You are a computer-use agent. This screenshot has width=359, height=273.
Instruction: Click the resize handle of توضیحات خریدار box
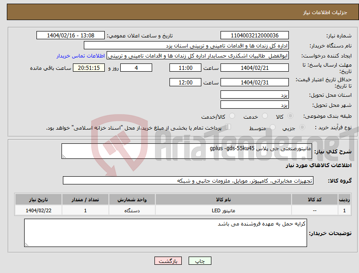26,245
